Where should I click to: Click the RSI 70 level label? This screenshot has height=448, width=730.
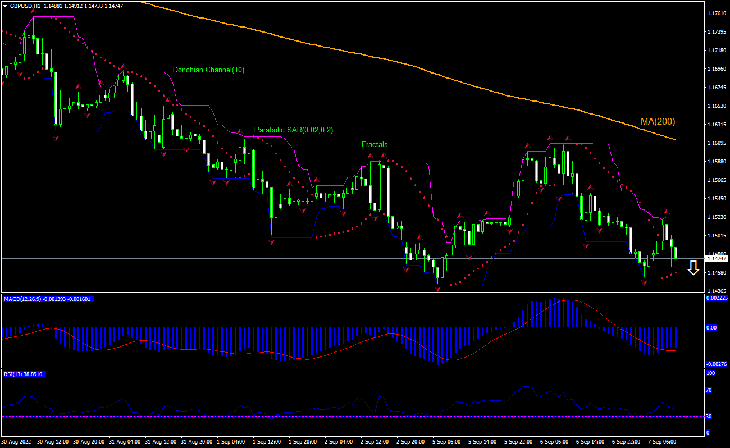click(710, 390)
